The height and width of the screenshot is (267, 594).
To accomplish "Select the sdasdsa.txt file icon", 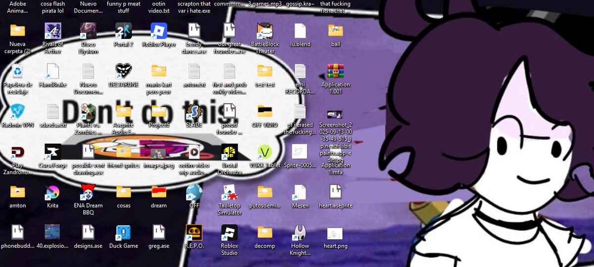I will [x=53, y=112].
